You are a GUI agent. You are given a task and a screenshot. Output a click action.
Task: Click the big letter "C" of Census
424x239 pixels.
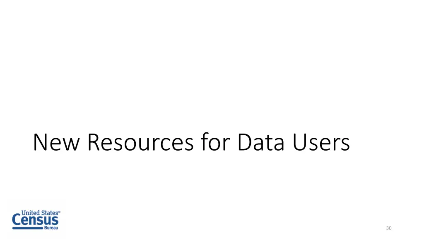click(x=17, y=220)
